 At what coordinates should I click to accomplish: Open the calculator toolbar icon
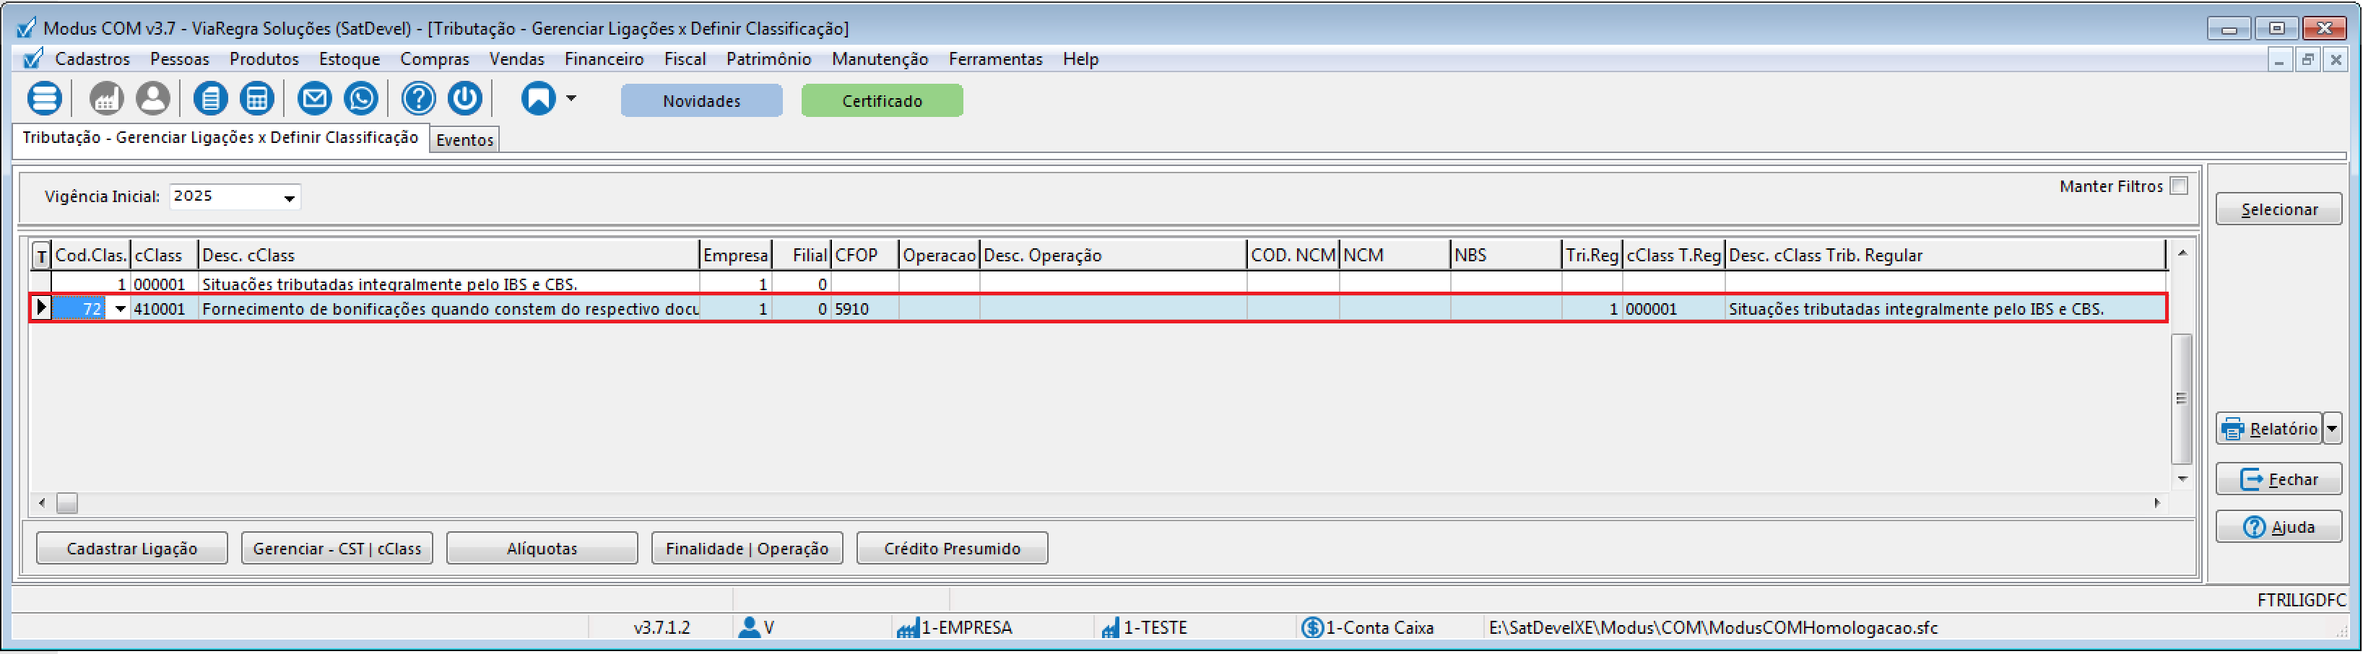pos(257,98)
